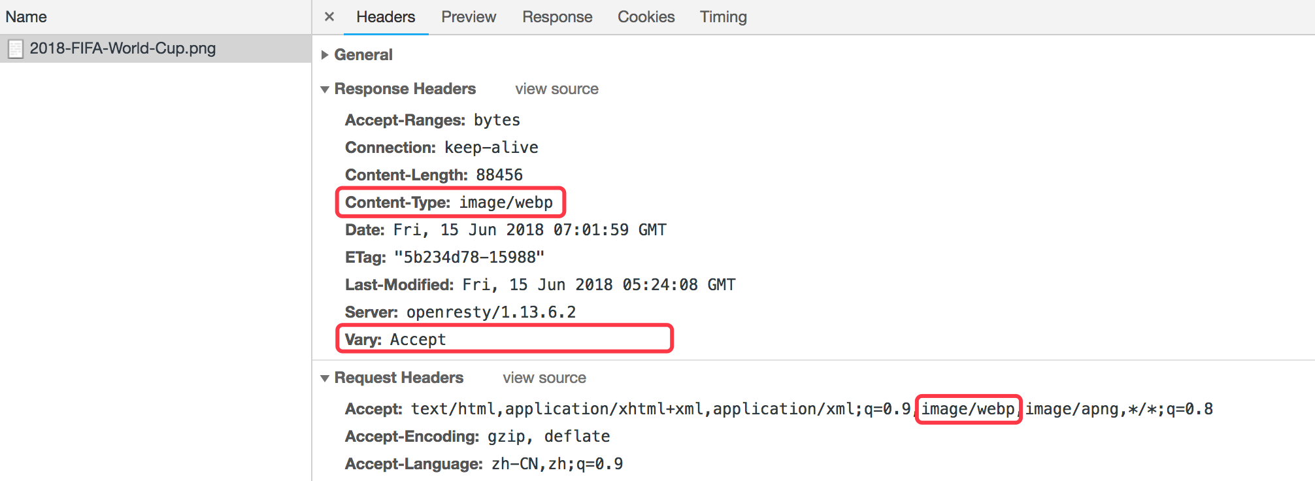The width and height of the screenshot is (1315, 481).
Task: Open the Timing tab
Action: 723,17
